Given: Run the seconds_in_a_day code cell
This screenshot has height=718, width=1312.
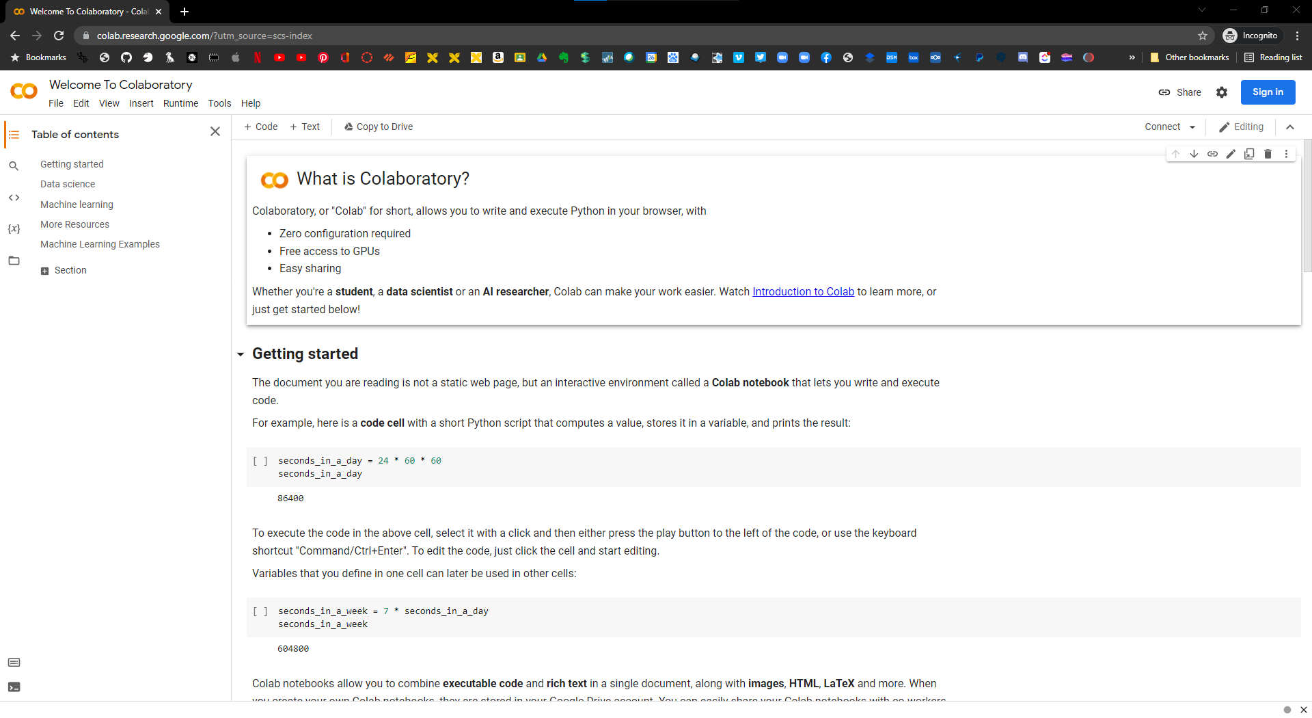Looking at the screenshot, I should 260,461.
